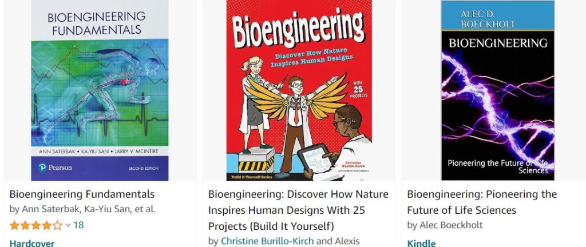
Task: Open the Pioneering the Future of Life Sciences title
Action: click(x=482, y=202)
